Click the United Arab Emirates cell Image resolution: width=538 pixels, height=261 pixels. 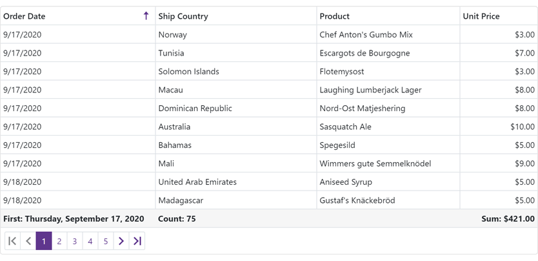click(197, 182)
